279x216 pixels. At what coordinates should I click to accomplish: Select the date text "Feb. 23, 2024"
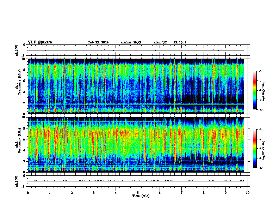click(x=98, y=42)
